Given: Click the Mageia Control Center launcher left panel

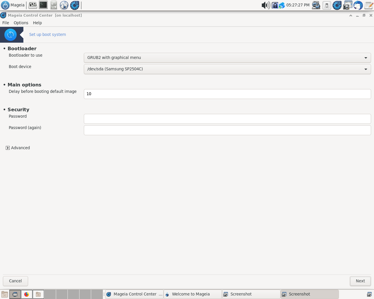Looking at the screenshot, I should [x=75, y=5].
